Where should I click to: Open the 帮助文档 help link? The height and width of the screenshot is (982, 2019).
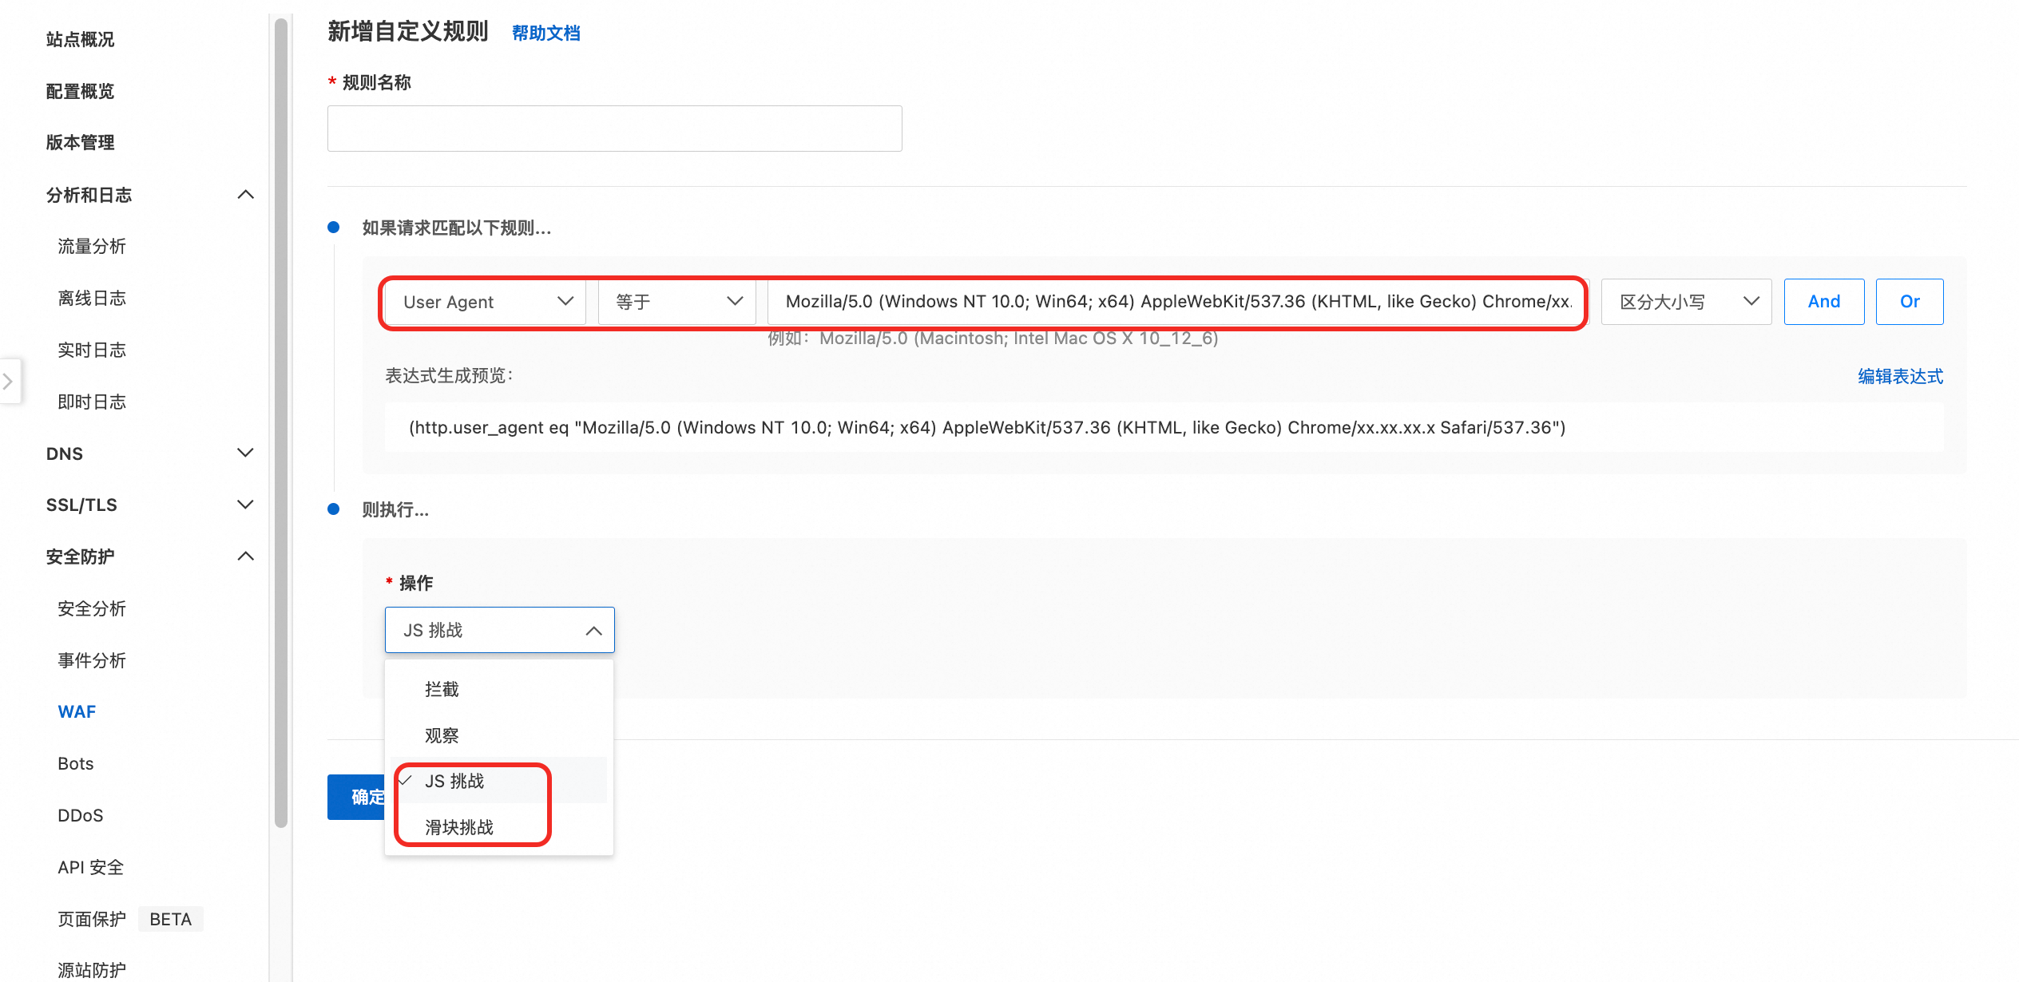click(x=545, y=34)
